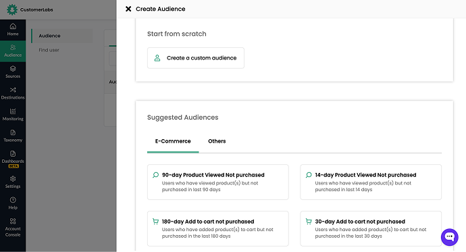The height and width of the screenshot is (252, 466).
Task: Choose 30-day Add to cart not purchased audience
Action: [371, 228]
